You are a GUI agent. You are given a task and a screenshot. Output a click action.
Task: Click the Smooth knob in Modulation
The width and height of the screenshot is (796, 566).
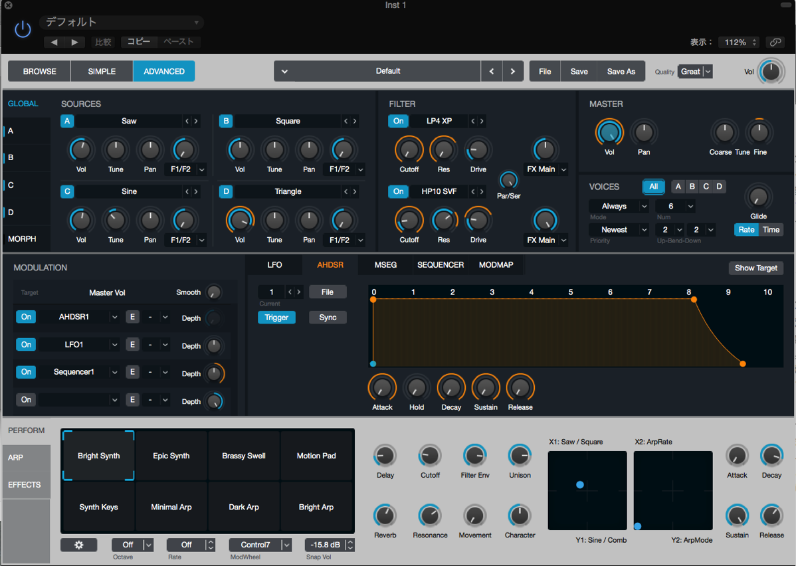click(214, 292)
